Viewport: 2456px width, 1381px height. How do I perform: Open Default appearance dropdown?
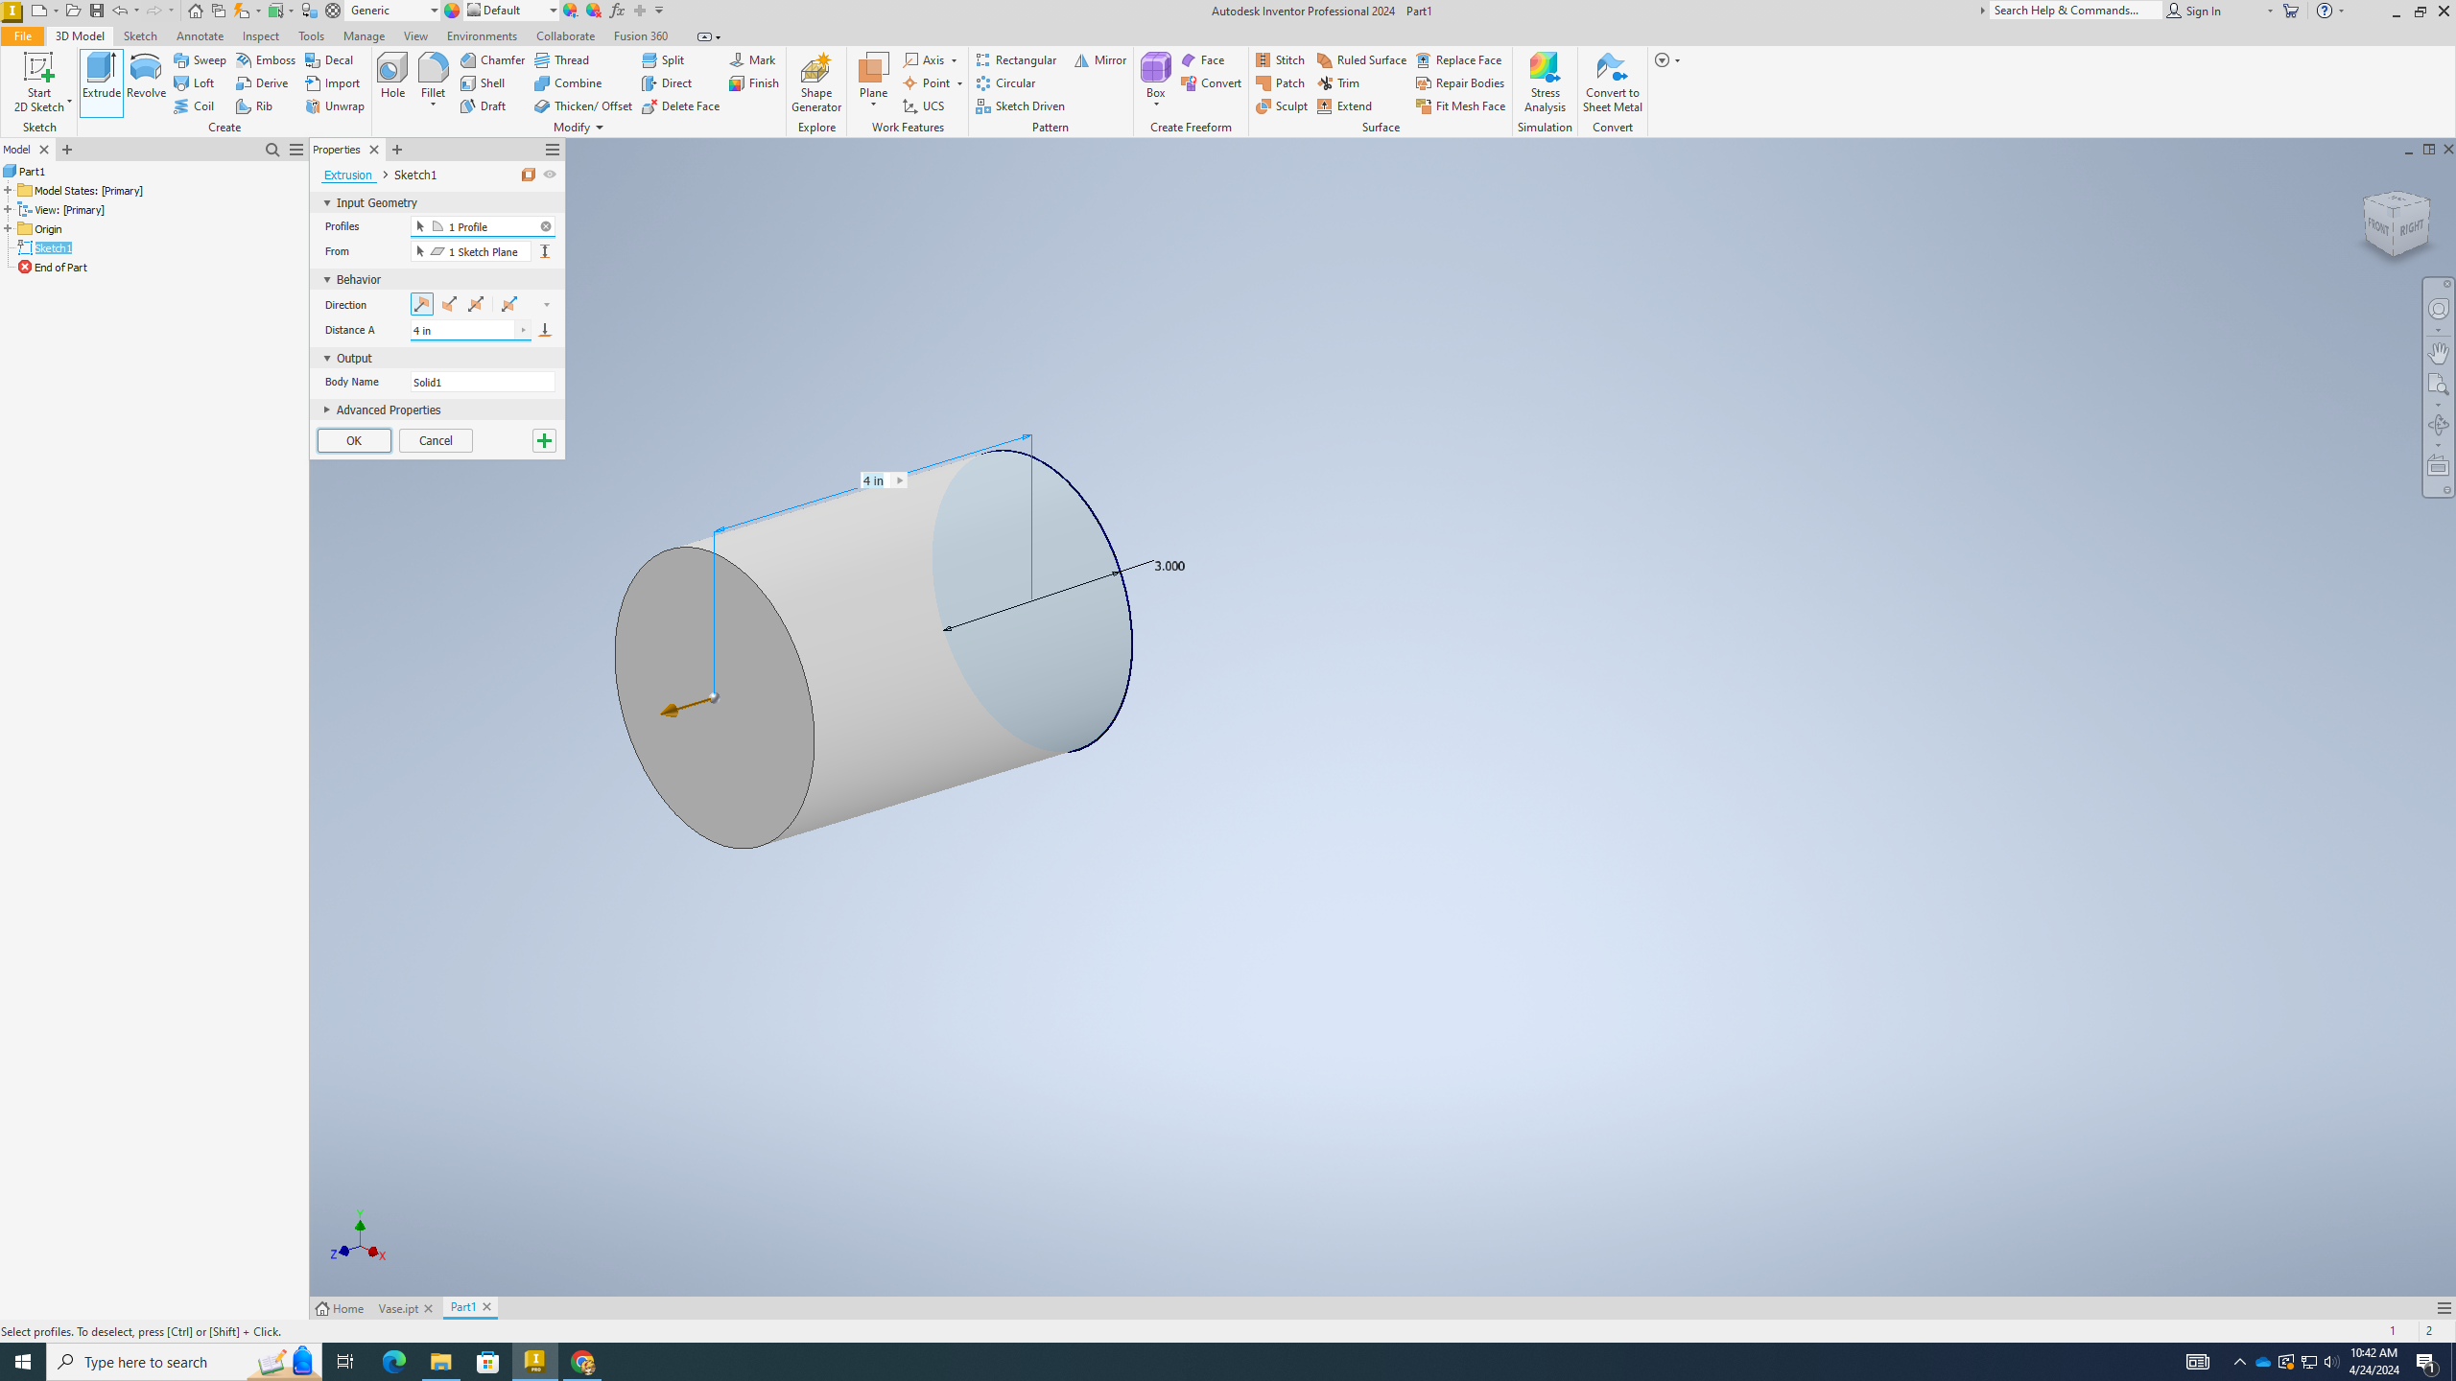[553, 11]
